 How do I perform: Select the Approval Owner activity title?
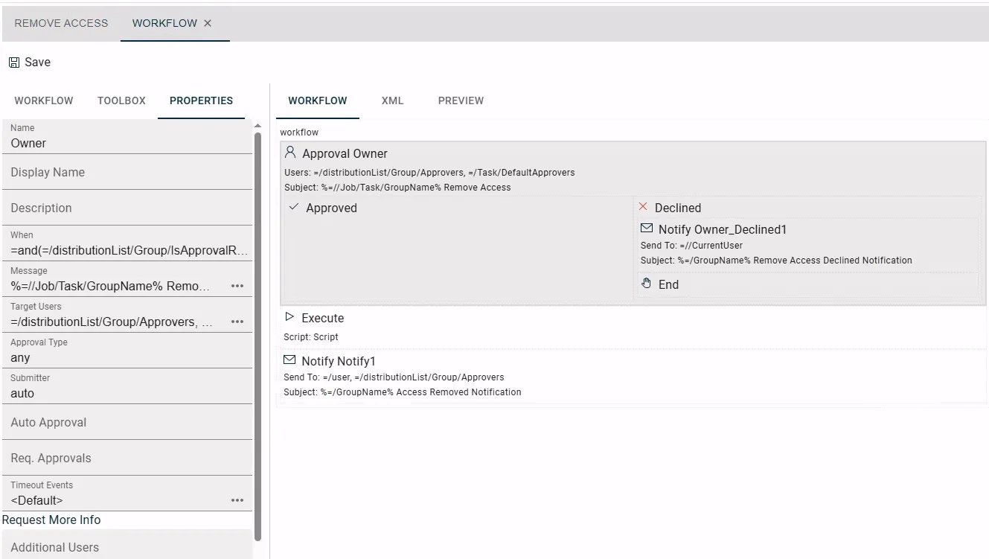(x=345, y=153)
